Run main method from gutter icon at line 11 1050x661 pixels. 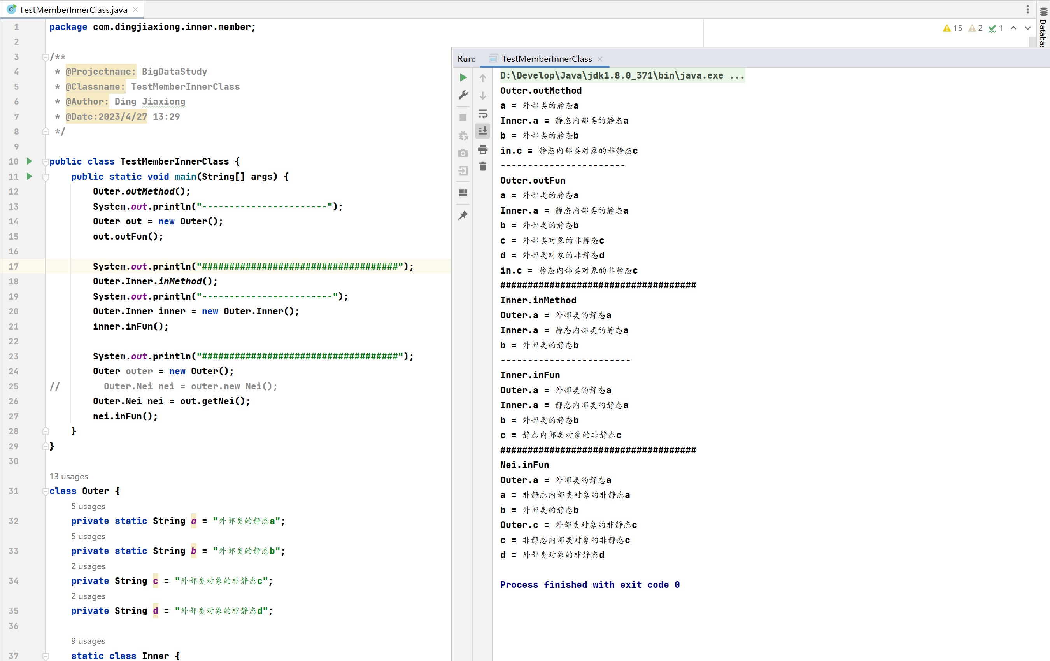coord(29,177)
